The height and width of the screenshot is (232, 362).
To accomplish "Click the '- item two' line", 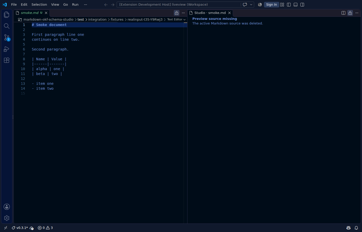I will [x=43, y=88].
